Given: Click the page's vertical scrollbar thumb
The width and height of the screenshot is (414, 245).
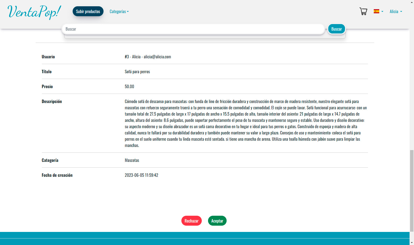Looking at the screenshot, I should click(412, 191).
